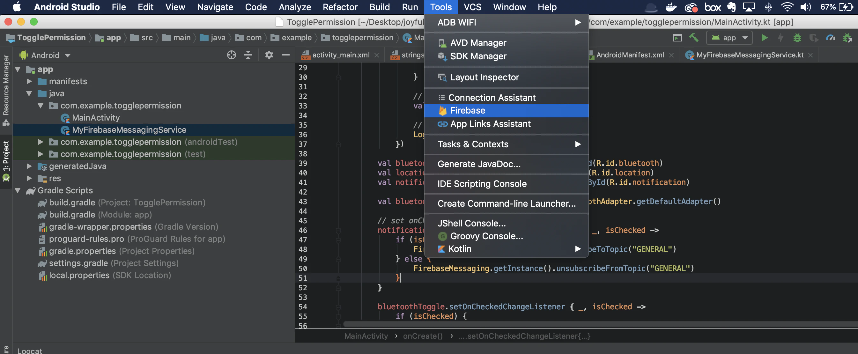Collapse the java folder
This screenshot has height=354, width=858.
(29, 93)
